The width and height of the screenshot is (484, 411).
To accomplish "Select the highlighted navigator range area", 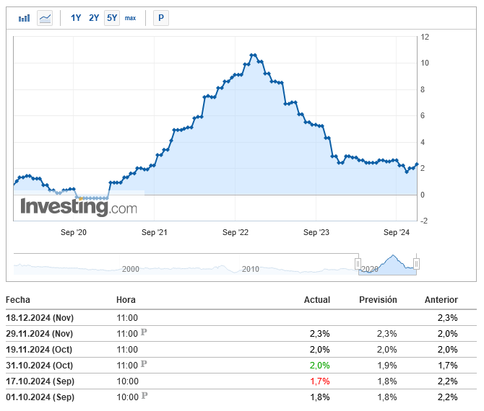I will tap(387, 265).
